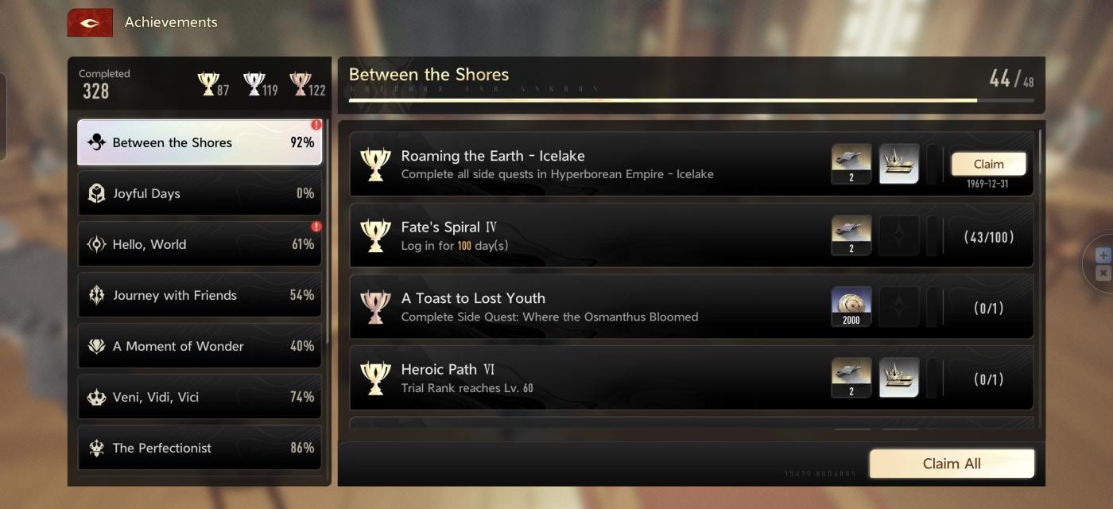This screenshot has width=1113, height=509.
Task: Switch to the Hello, World category
Action: (x=200, y=244)
